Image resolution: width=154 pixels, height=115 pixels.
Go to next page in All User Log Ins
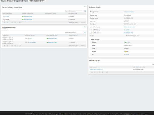(100, 72)
